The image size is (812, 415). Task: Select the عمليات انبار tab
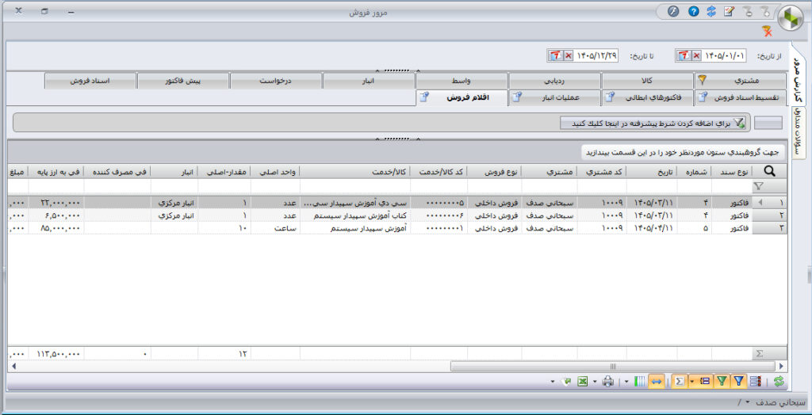coord(554,97)
